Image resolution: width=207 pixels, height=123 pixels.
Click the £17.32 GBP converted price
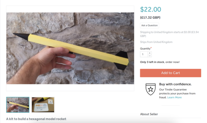[150, 17]
